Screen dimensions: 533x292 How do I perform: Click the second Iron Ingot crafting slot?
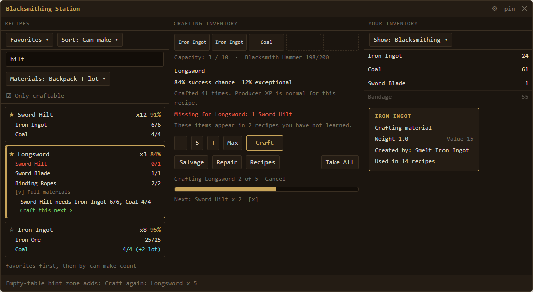(x=229, y=42)
